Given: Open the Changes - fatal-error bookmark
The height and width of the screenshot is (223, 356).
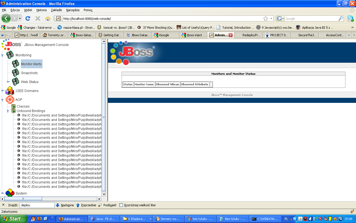Looking at the screenshot, I should point(36,27).
